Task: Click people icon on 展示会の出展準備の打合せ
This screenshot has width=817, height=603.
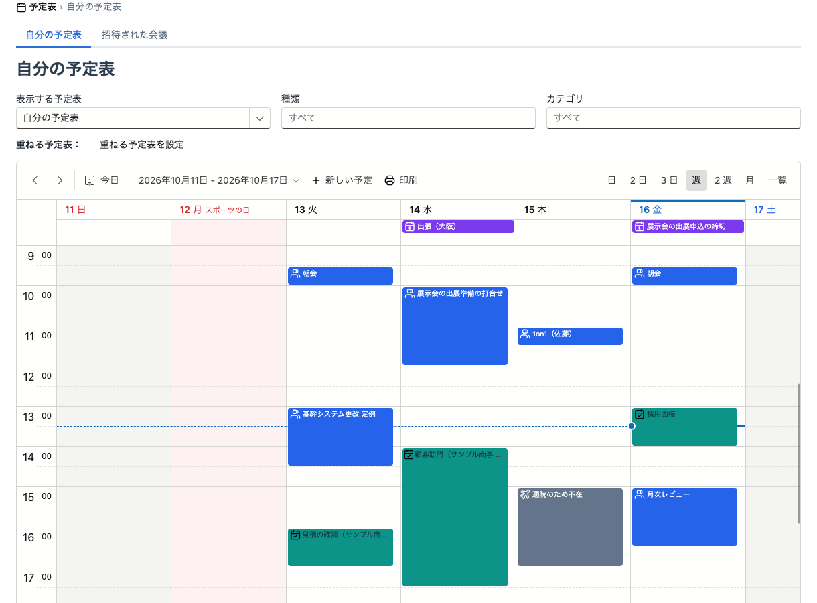Action: [x=410, y=293]
